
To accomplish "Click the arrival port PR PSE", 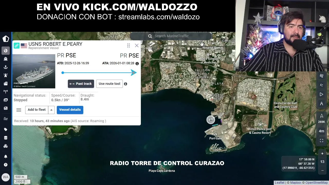I will coord(129,55).
